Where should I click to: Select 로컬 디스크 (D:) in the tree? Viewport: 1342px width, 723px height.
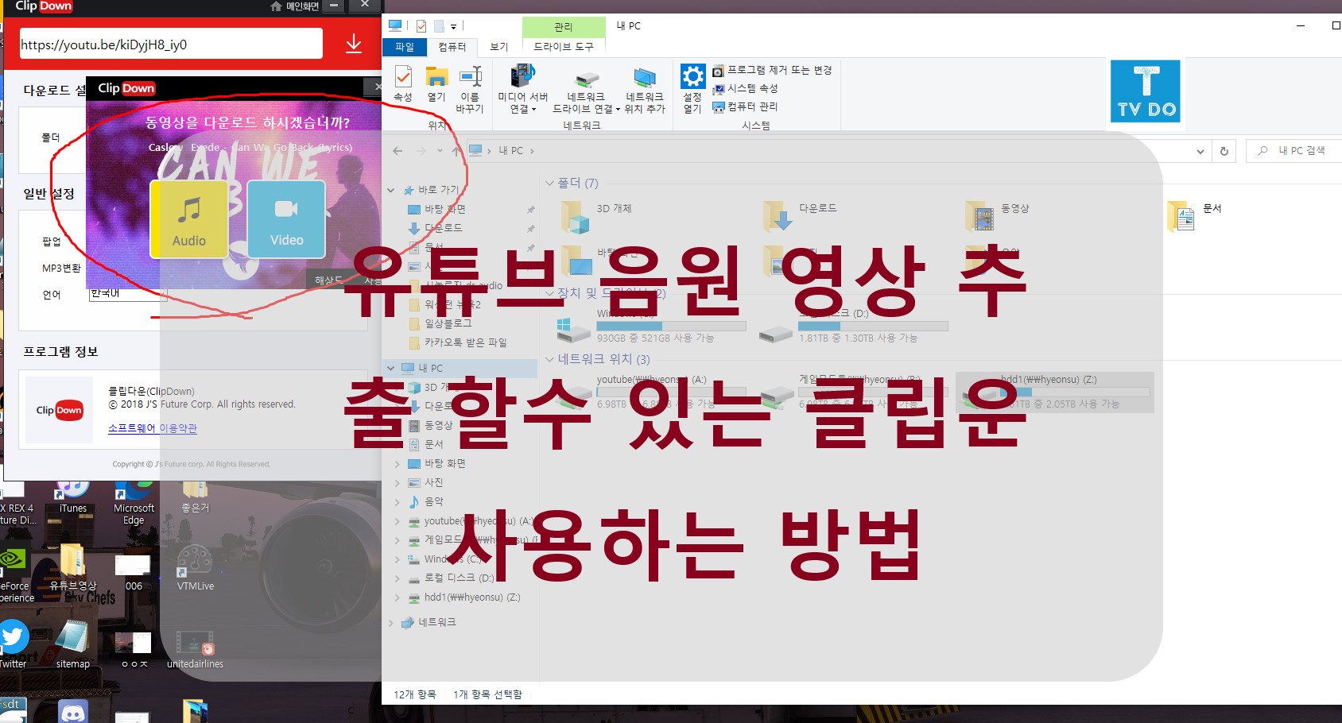coord(459,578)
